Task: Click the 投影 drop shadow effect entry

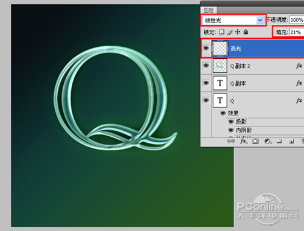Action: [241, 122]
